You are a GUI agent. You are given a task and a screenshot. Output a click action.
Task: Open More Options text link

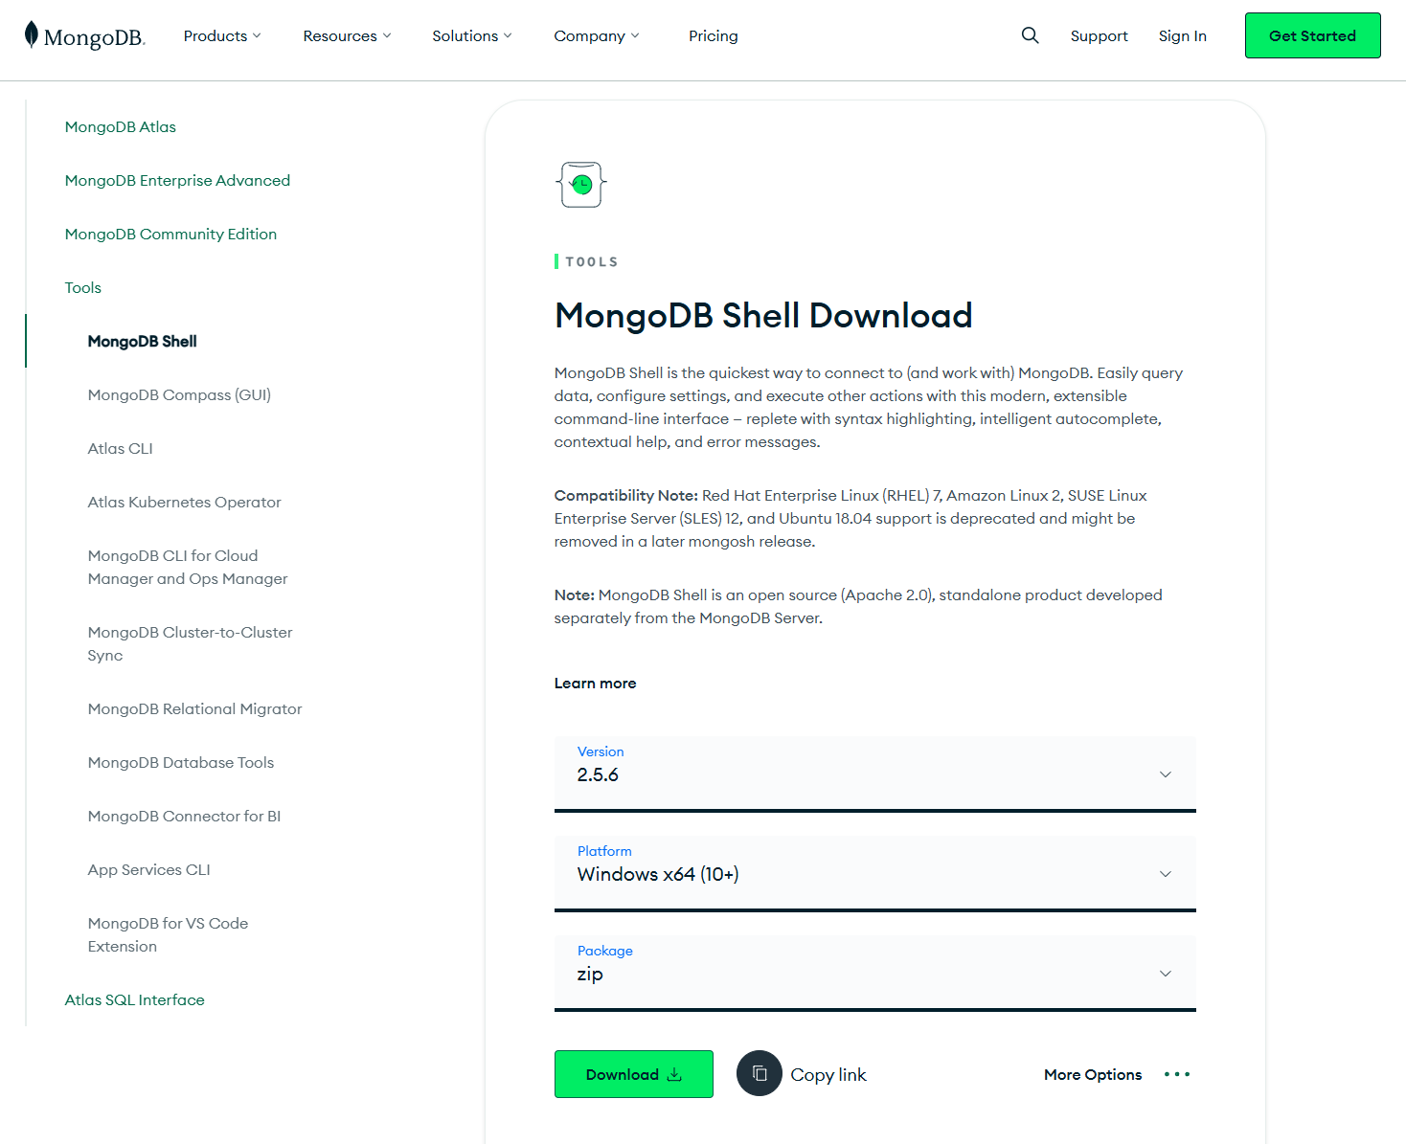tap(1093, 1074)
